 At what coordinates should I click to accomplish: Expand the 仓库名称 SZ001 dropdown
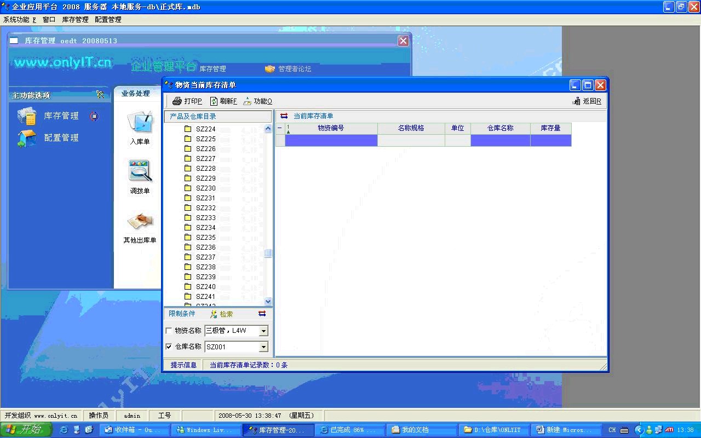263,347
